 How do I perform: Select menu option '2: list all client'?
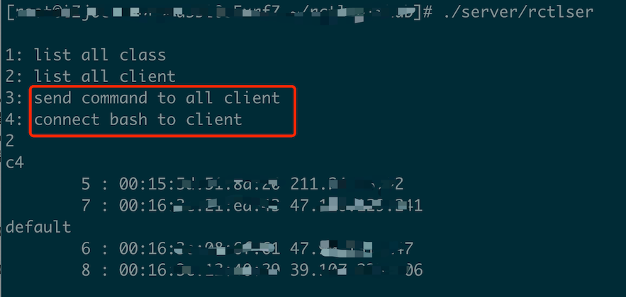pos(90,76)
